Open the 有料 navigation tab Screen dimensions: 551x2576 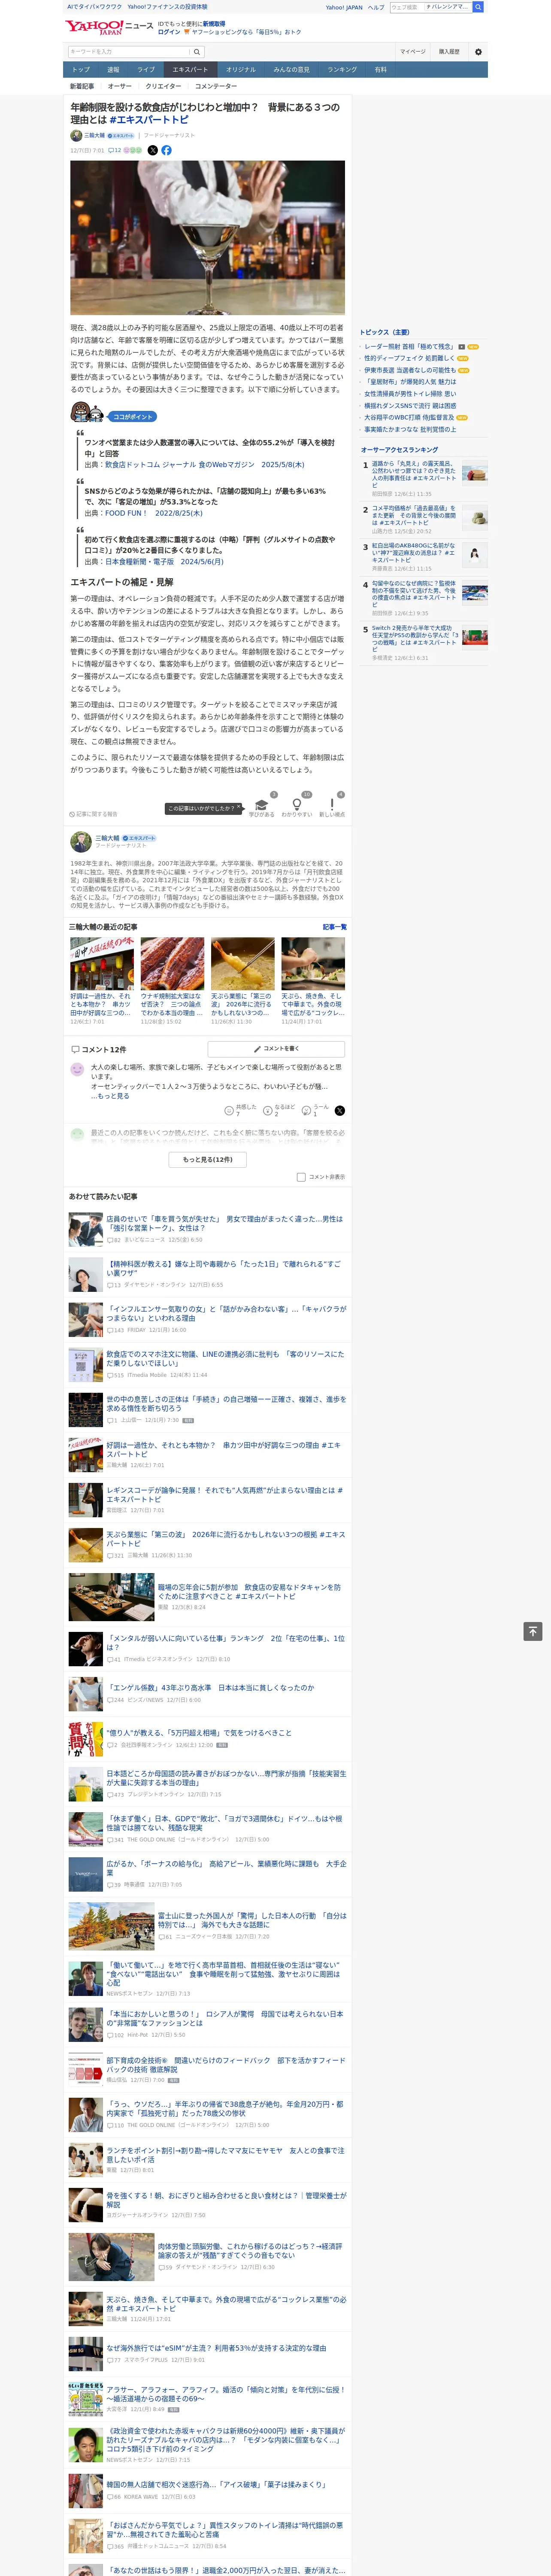pos(380,70)
